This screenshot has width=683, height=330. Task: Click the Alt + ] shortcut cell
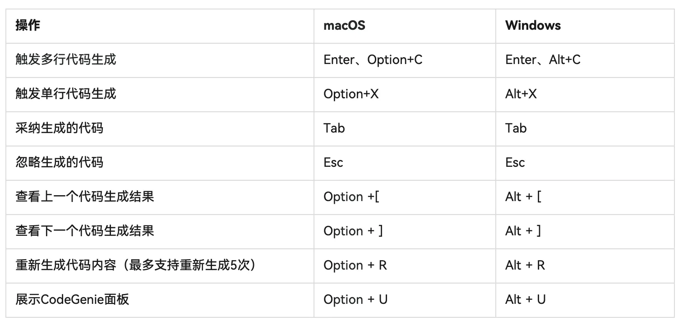[523, 231]
